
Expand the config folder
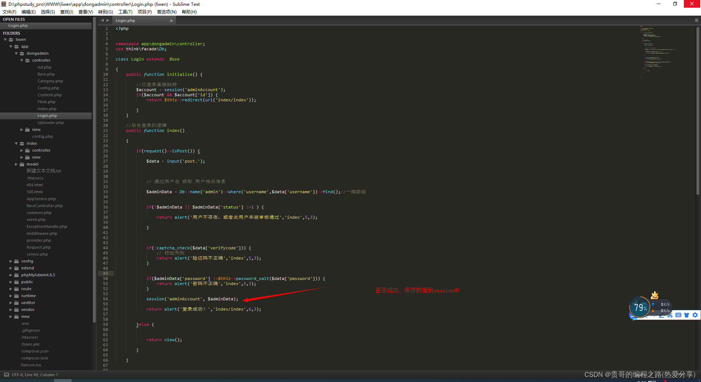click(x=11, y=261)
